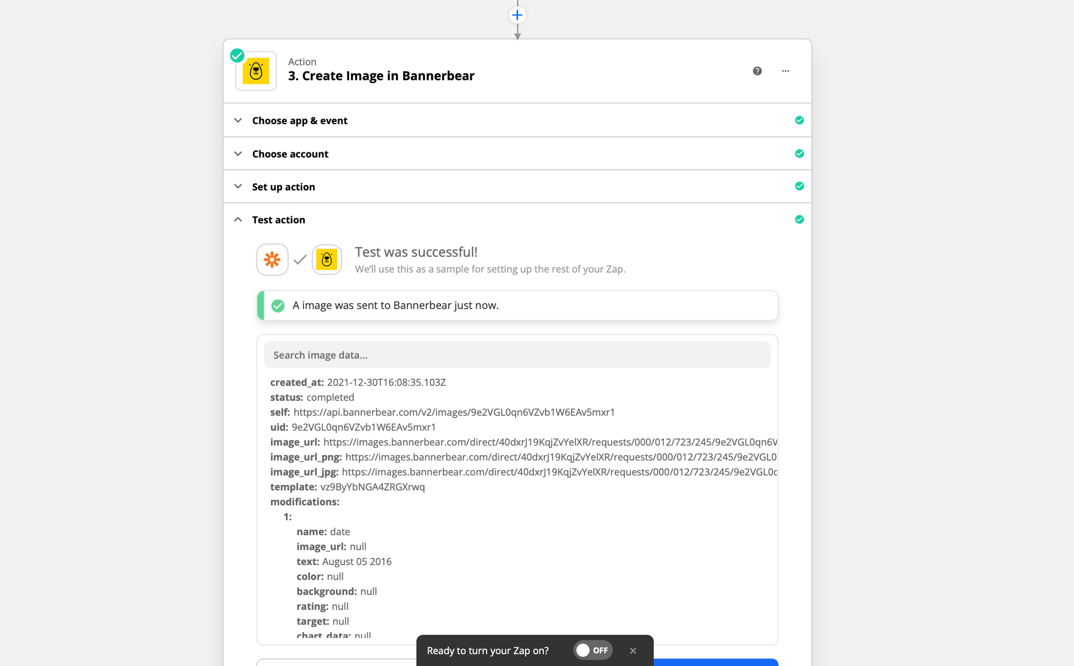Open the help question mark icon

[x=757, y=71]
